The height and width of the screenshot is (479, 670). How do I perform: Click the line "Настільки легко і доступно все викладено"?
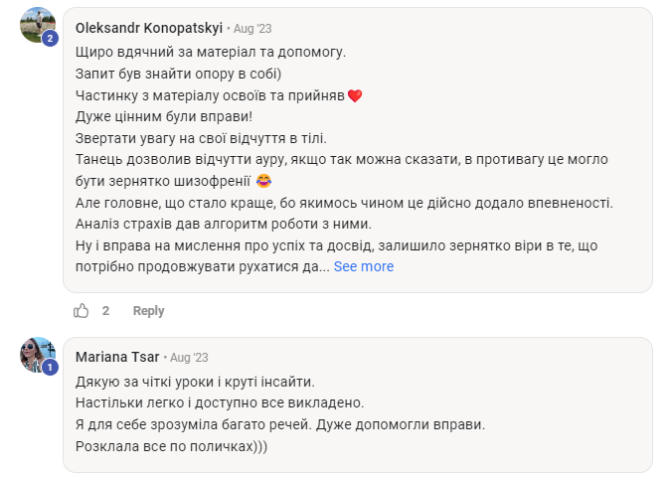coord(220,402)
